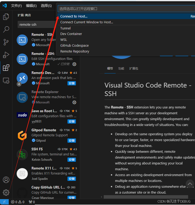Install SSH FS extension
This screenshot has height=205, width=195.
[x=72, y=160]
